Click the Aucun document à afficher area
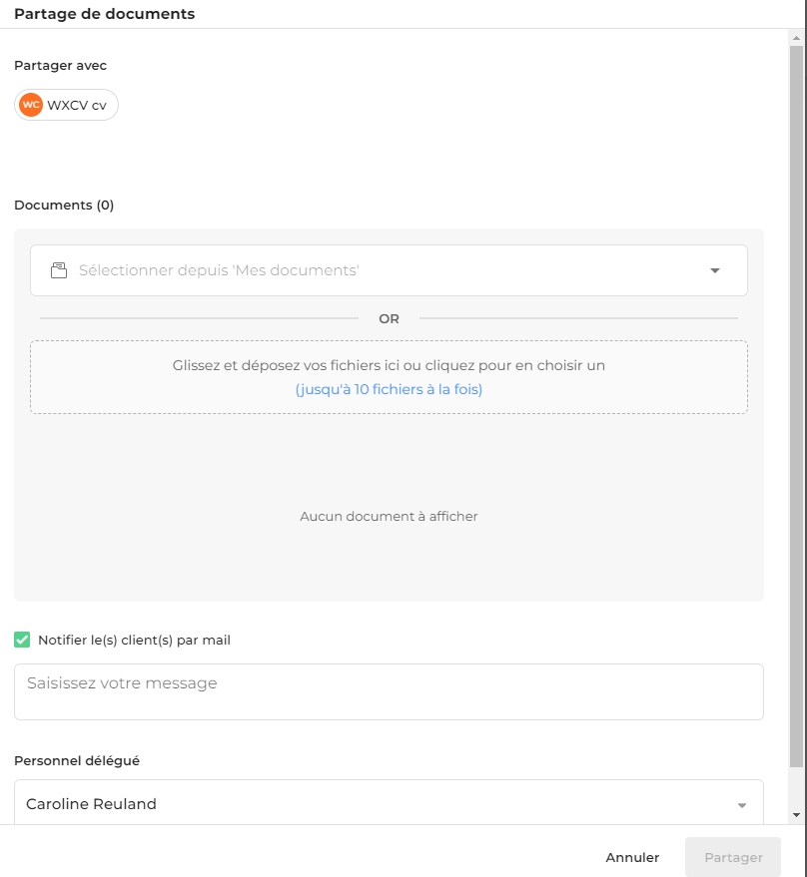This screenshot has width=807, height=877. coord(389,516)
